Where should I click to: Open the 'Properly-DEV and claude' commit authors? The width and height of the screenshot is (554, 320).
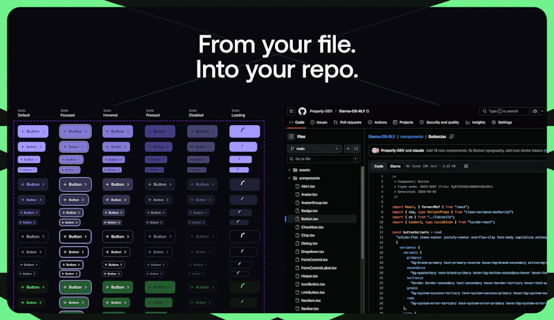[402, 151]
